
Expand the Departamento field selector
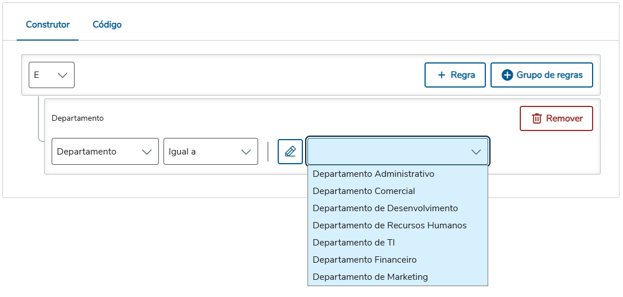[105, 152]
